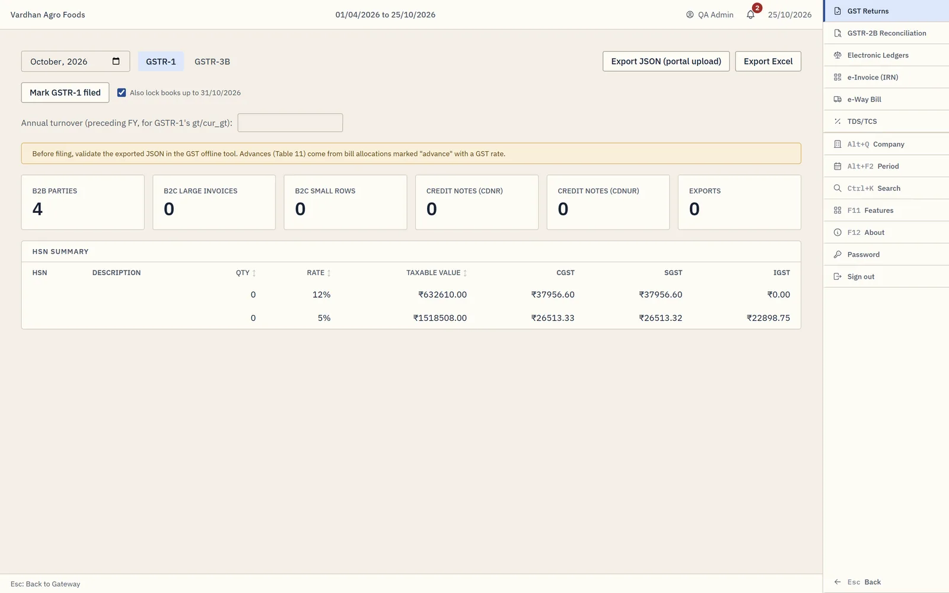Image resolution: width=949 pixels, height=593 pixels.
Task: Open the e-Way Bill truck icon
Action: (x=837, y=99)
